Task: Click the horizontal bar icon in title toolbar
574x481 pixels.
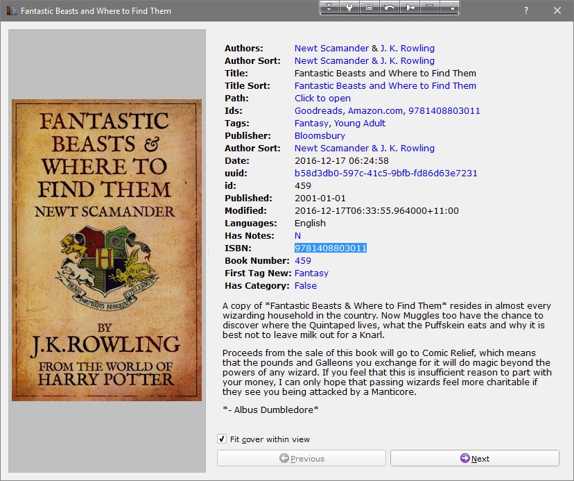Action: coord(430,8)
